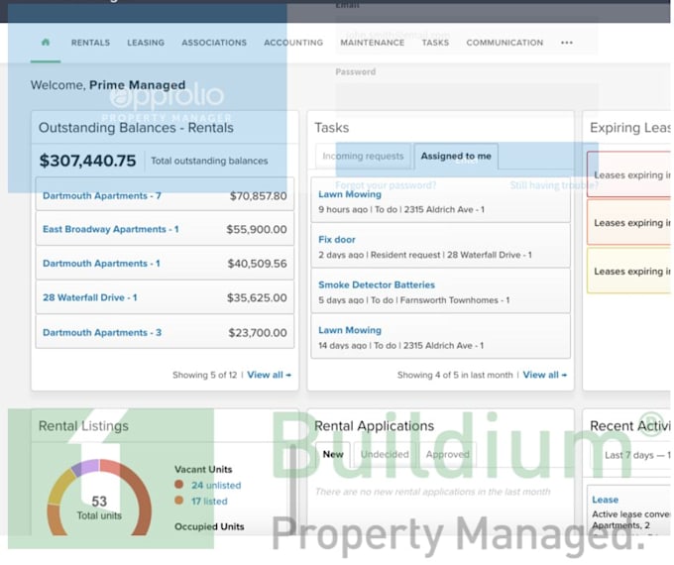Screen dimensions: 674x565
Task: Click the yellow Leases expiring card
Action: 628,271
